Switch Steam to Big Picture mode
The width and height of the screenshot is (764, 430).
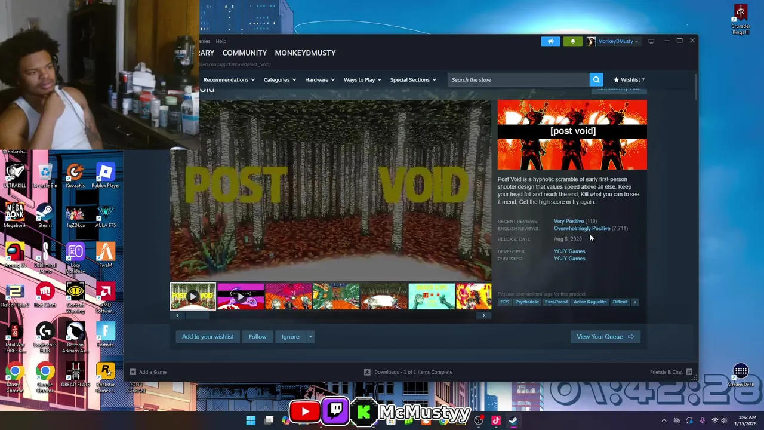(651, 41)
